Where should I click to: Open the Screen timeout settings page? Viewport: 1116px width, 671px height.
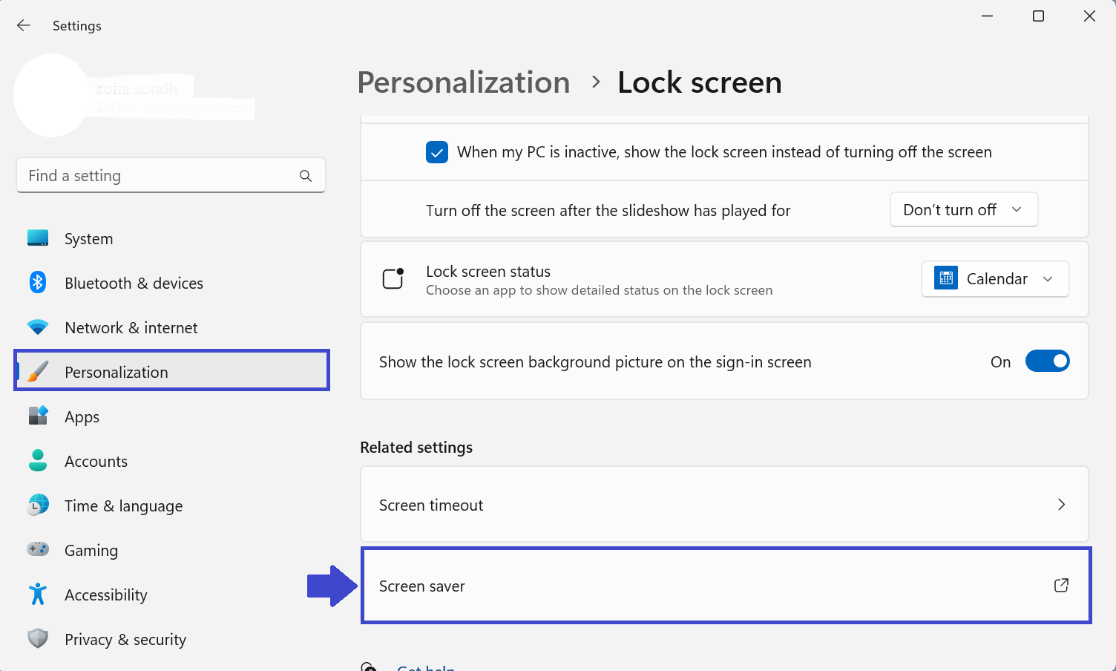pos(723,505)
